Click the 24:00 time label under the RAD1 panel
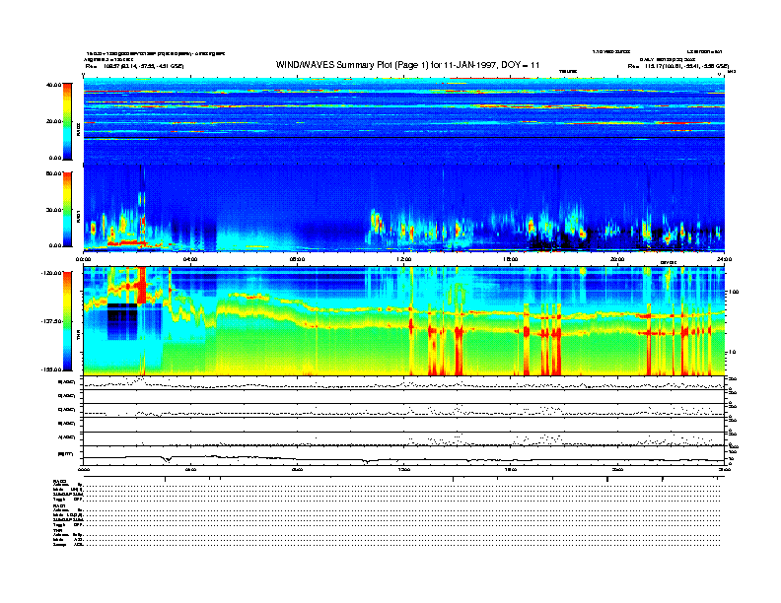The width and height of the screenshot is (781, 603). [x=724, y=259]
